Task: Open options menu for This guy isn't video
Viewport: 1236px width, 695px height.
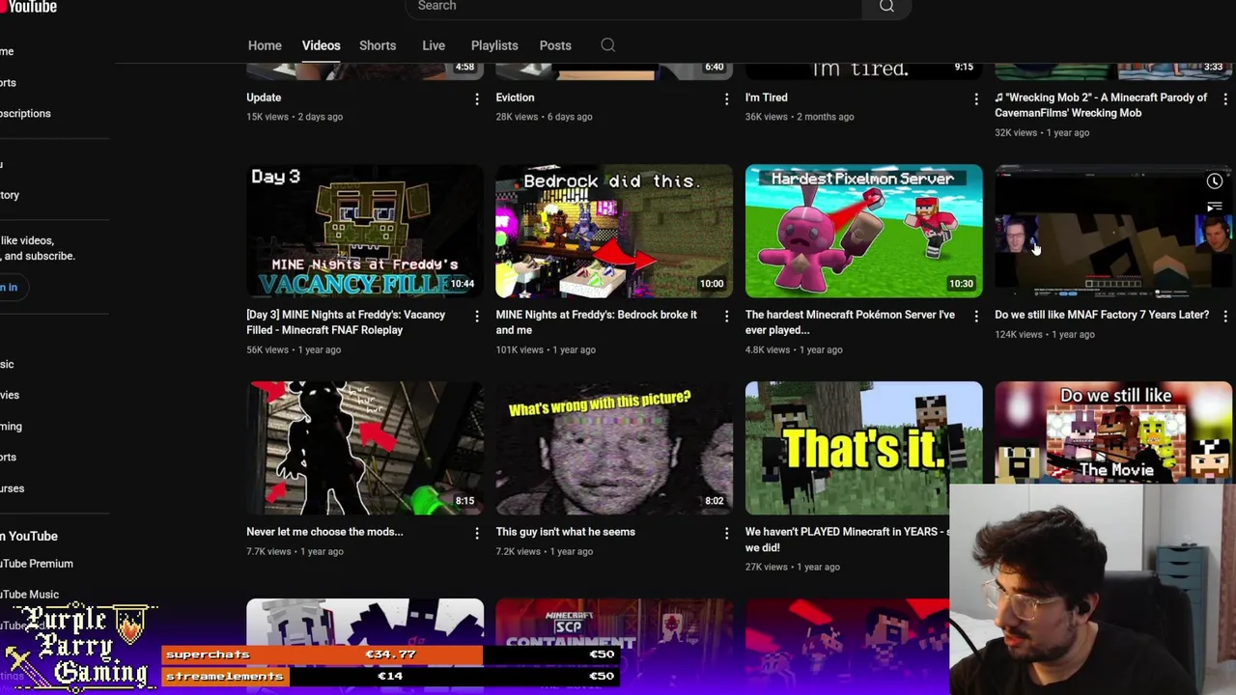Action: [727, 533]
